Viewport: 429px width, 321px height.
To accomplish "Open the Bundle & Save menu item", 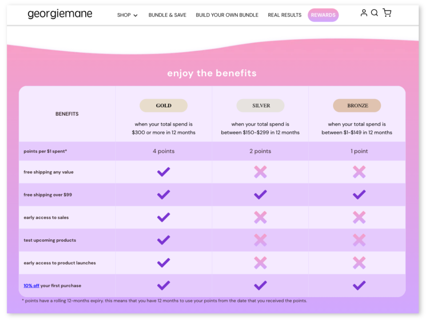I will click(167, 15).
